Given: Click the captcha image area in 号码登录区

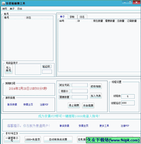Looking at the screenshot, I should (28, 69).
